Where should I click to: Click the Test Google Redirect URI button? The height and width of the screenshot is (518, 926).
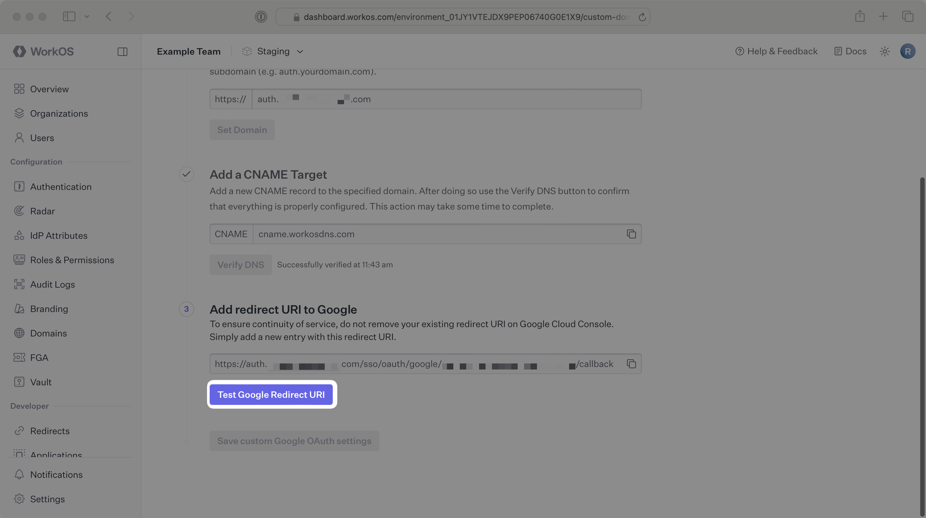point(271,394)
